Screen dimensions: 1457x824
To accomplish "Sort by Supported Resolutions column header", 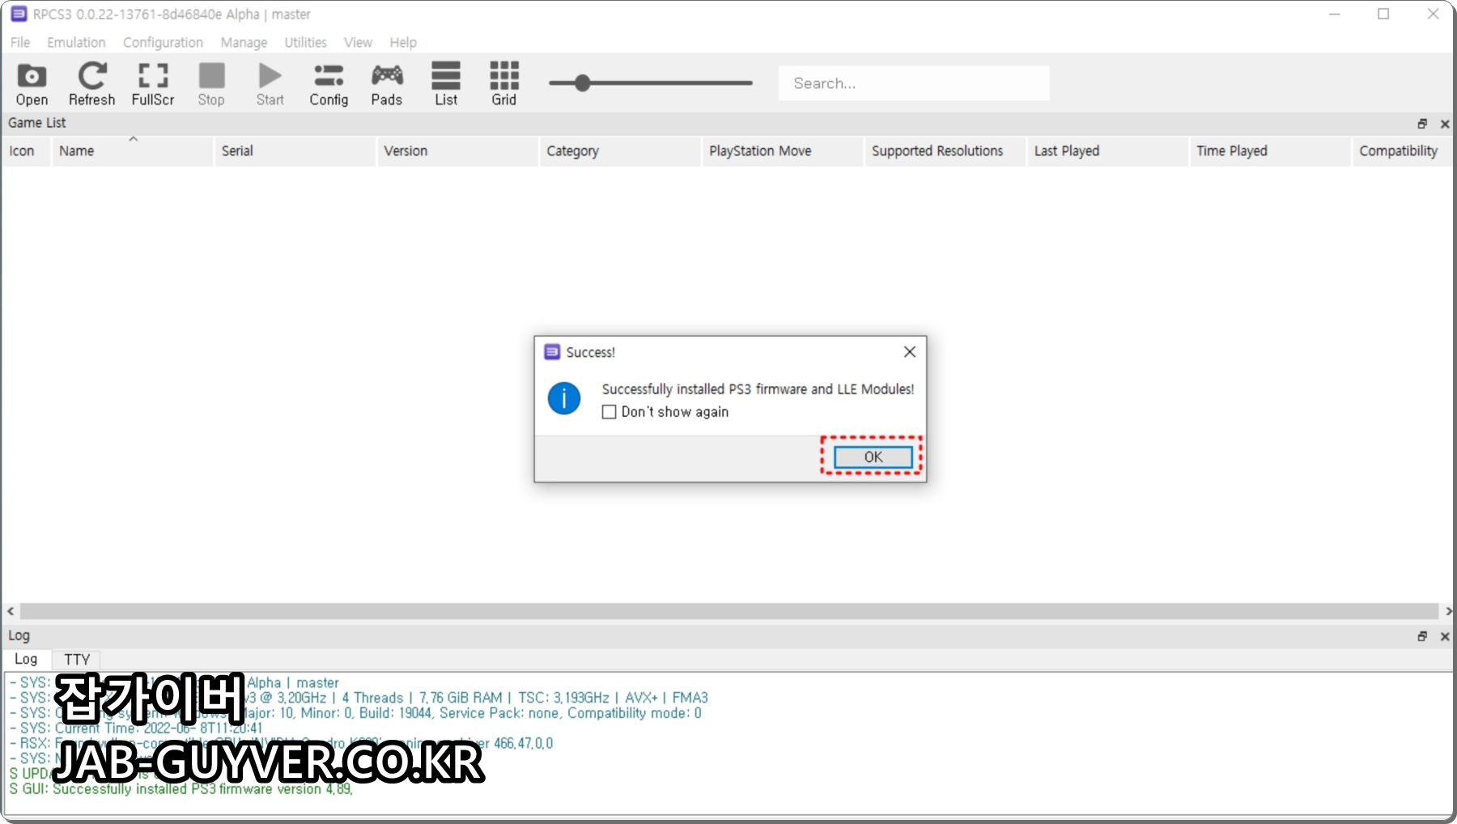I will pyautogui.click(x=945, y=151).
